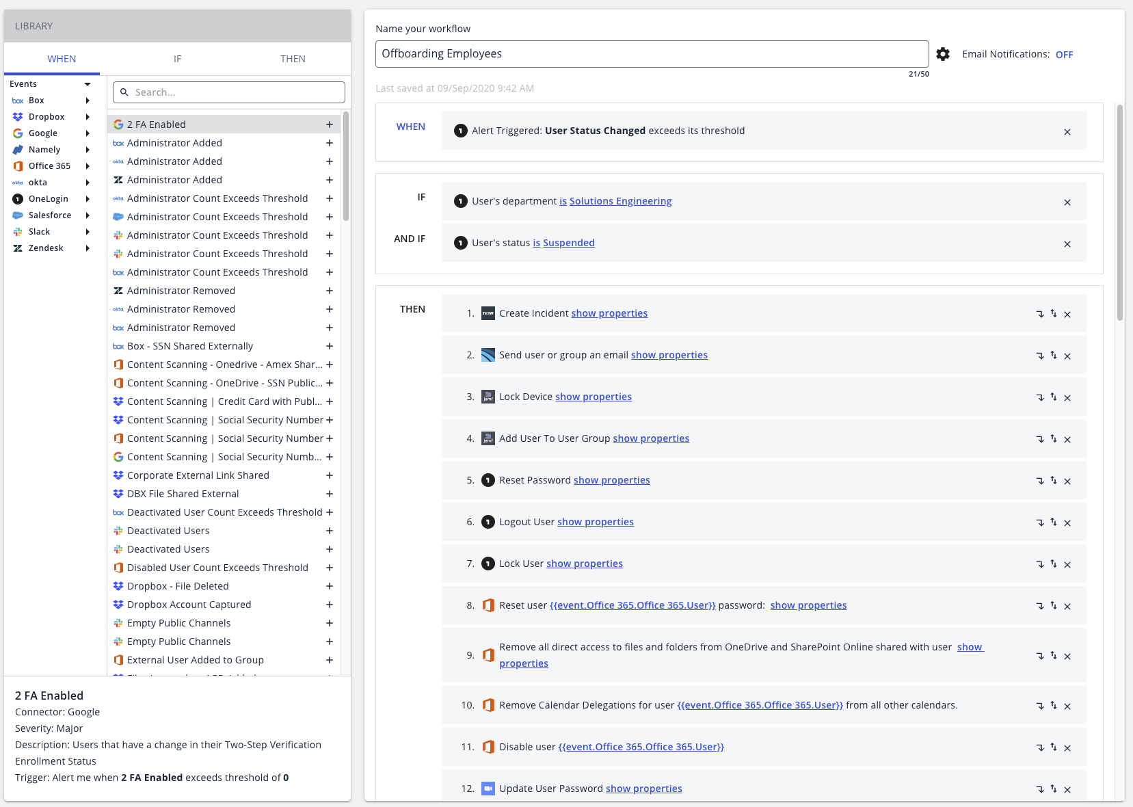
Task: Click the workflow panel scrollbar
Action: pos(1120,212)
